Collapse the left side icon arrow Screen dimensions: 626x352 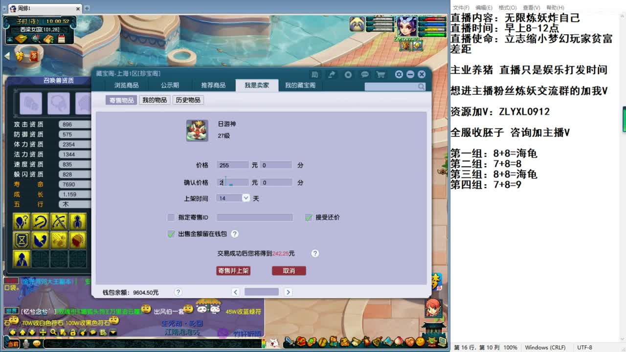(x=7, y=56)
